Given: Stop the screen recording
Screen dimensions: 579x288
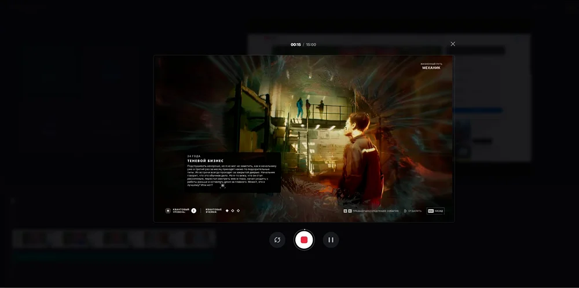Looking at the screenshot, I should click(304, 240).
